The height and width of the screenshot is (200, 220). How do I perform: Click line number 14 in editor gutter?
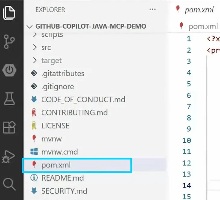point(187,186)
